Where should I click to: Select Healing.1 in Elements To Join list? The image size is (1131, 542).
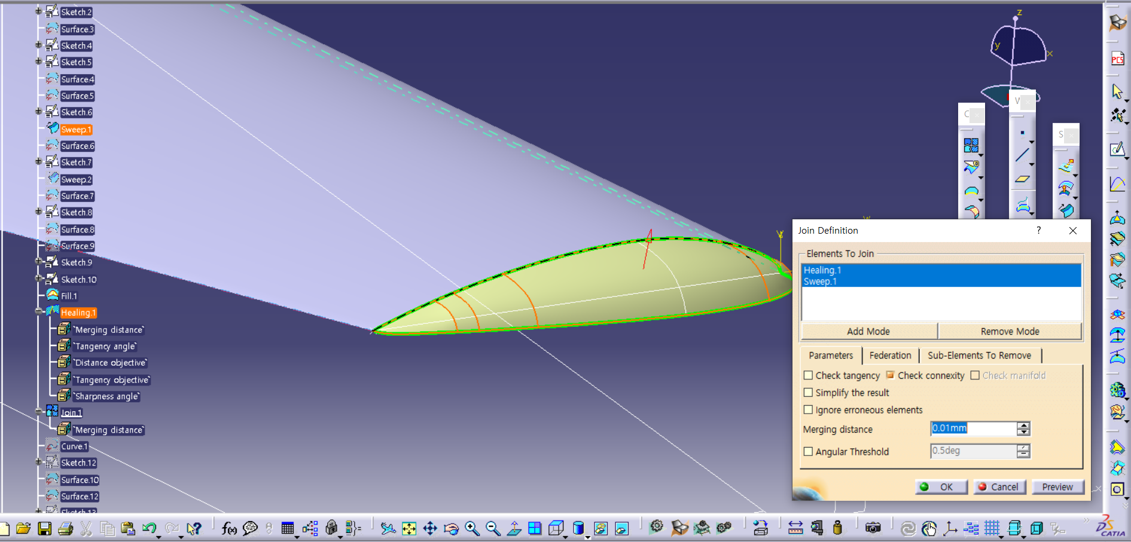pyautogui.click(x=941, y=270)
